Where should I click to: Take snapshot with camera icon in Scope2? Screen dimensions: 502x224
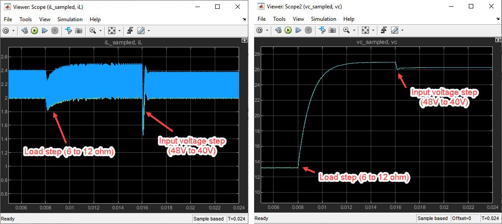point(332,30)
